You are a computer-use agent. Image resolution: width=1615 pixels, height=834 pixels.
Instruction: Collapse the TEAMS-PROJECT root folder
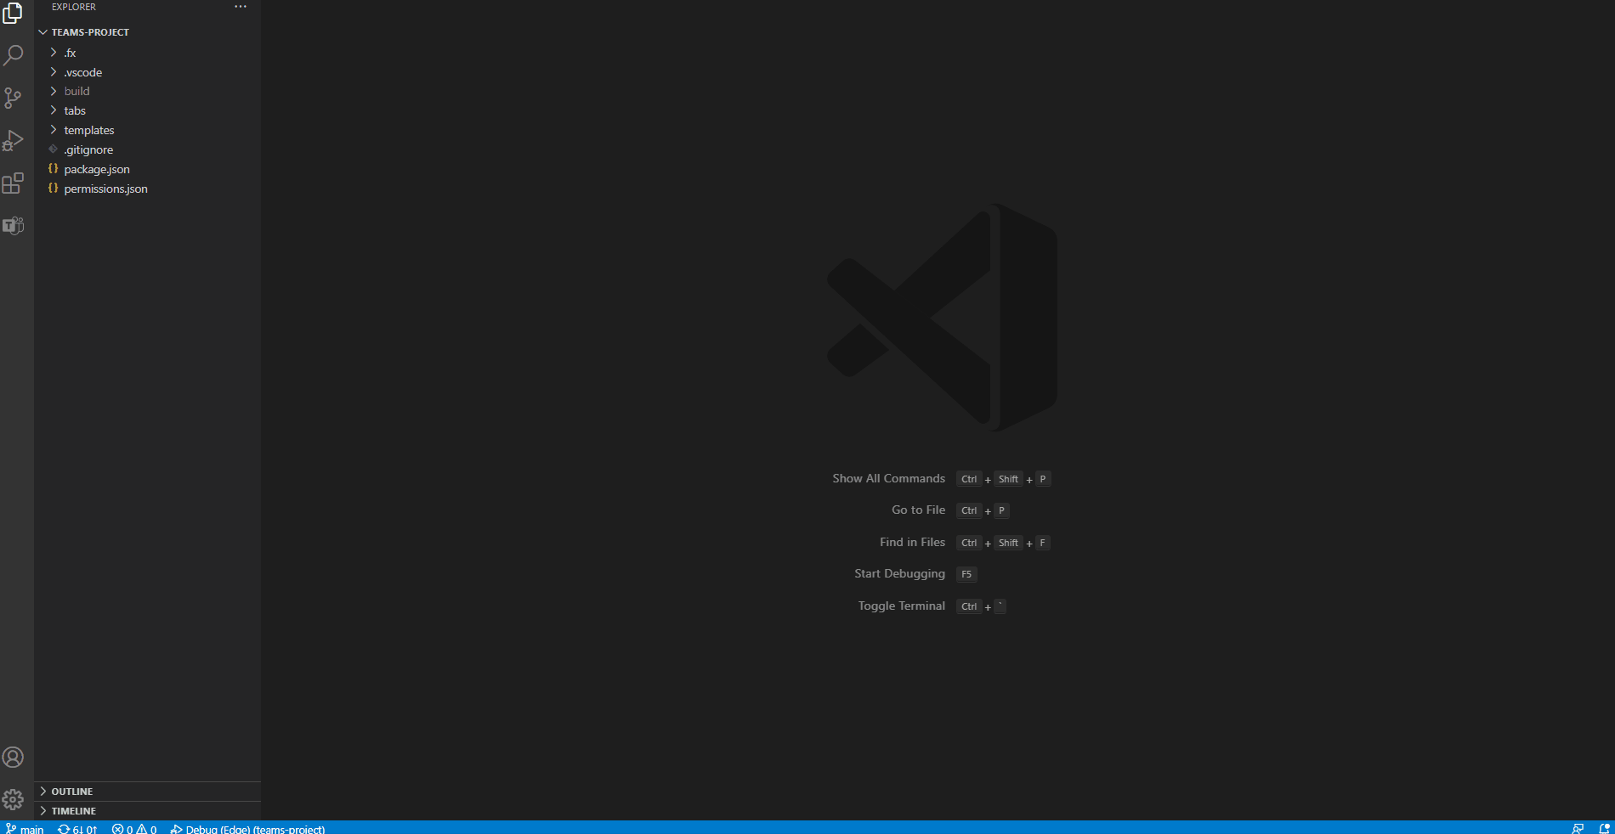pyautogui.click(x=89, y=32)
